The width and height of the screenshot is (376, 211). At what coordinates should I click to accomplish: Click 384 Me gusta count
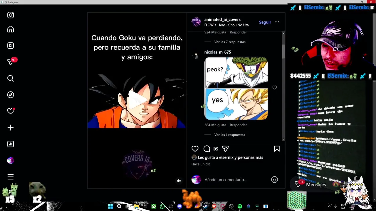pyautogui.click(x=215, y=125)
